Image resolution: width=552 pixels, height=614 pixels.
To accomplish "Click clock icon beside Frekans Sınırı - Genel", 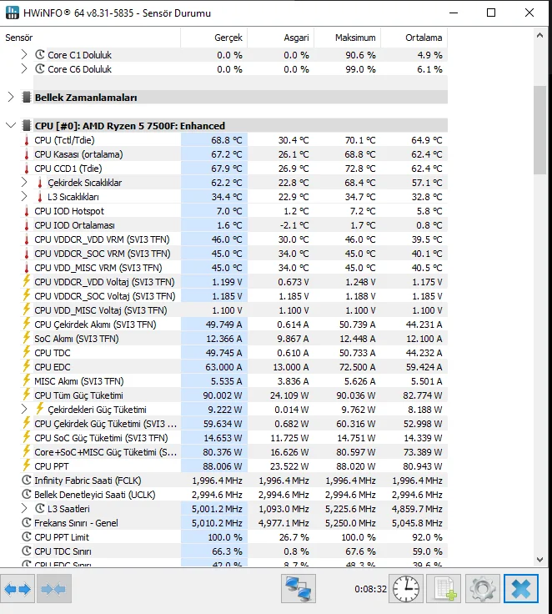I will click(x=27, y=522).
